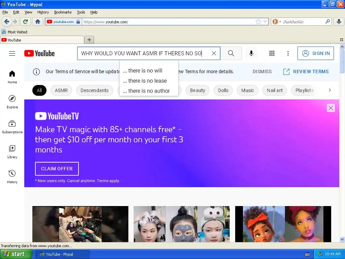
Task: Open the Help menu
Action: pyautogui.click(x=94, y=12)
